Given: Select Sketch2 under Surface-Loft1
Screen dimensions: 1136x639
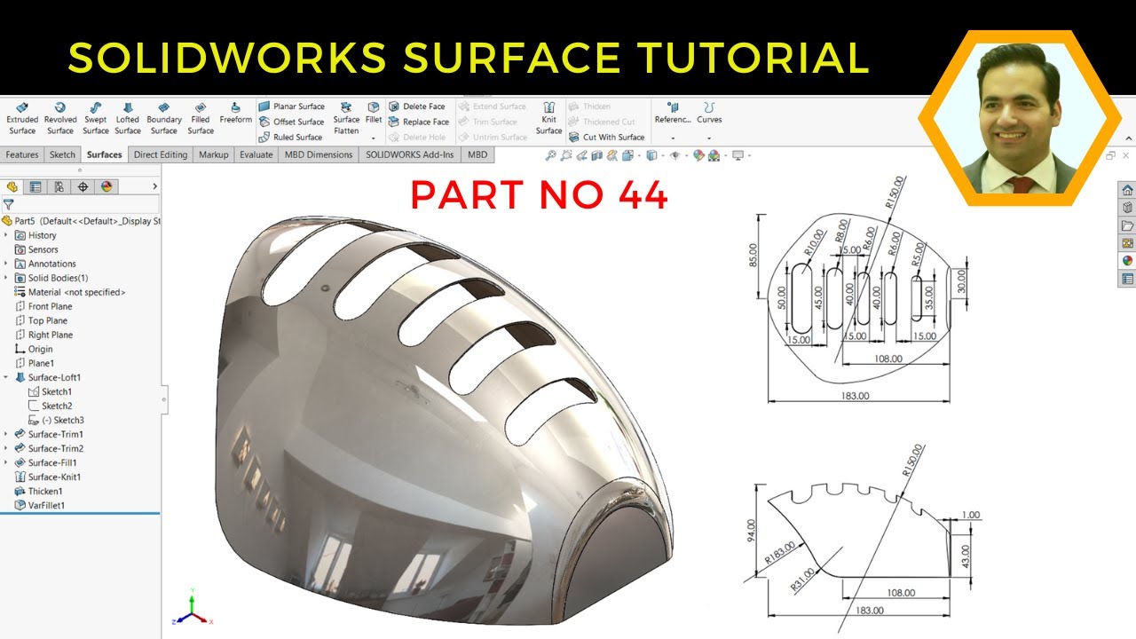Looking at the screenshot, I should (50, 406).
